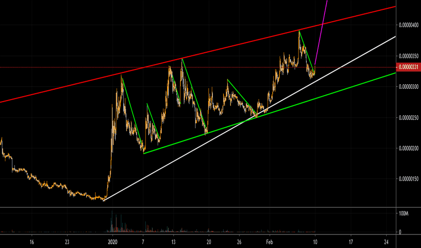The width and height of the screenshot is (421, 248).
Task: Click the date label 13 on time axis
Action: click(173, 242)
